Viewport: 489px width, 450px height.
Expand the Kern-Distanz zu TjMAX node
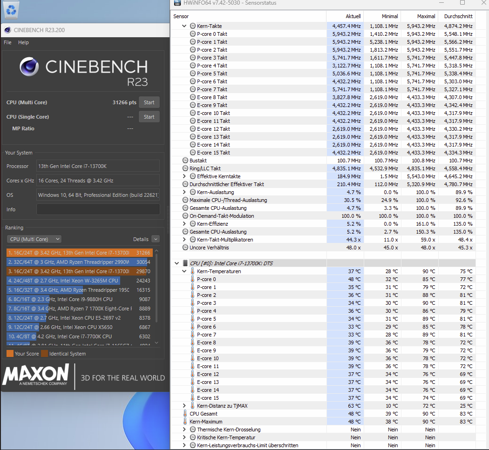point(184,406)
